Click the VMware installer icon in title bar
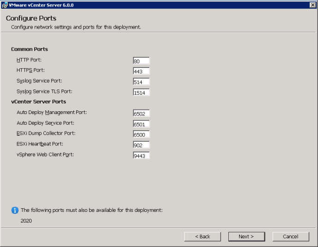 (x=4, y=5)
